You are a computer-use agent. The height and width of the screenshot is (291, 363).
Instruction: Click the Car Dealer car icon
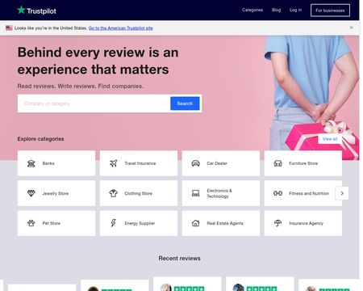coord(195,163)
